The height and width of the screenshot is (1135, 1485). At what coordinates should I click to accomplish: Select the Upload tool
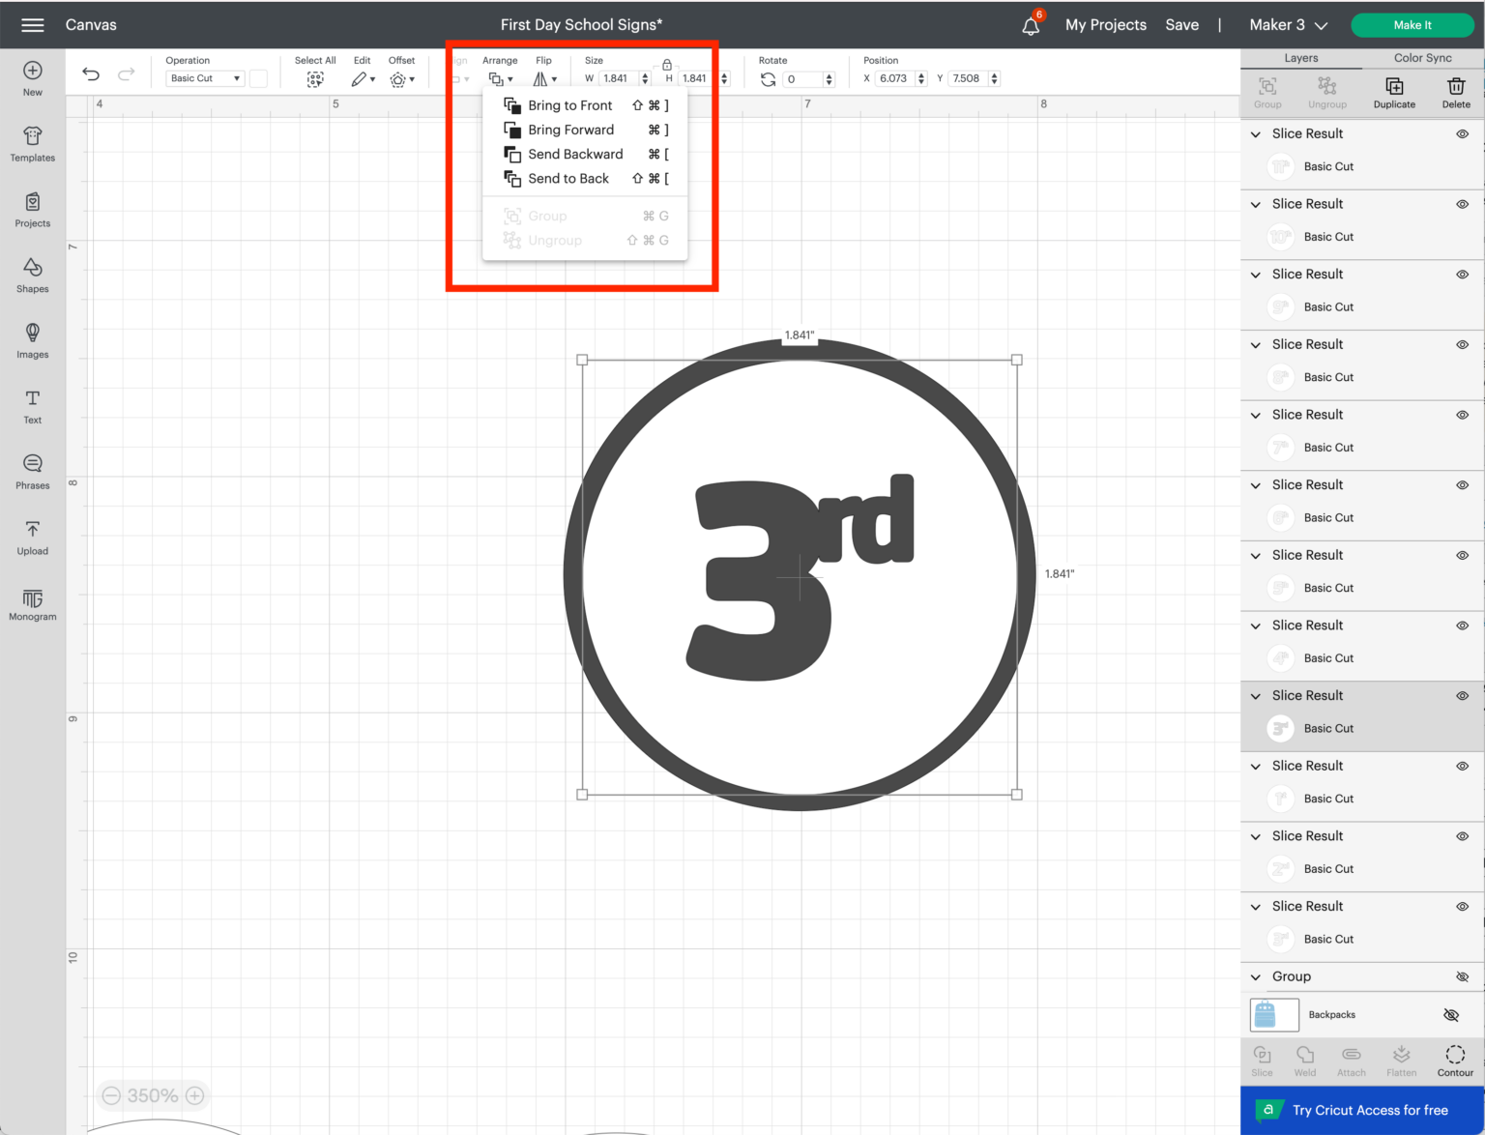[x=32, y=538]
